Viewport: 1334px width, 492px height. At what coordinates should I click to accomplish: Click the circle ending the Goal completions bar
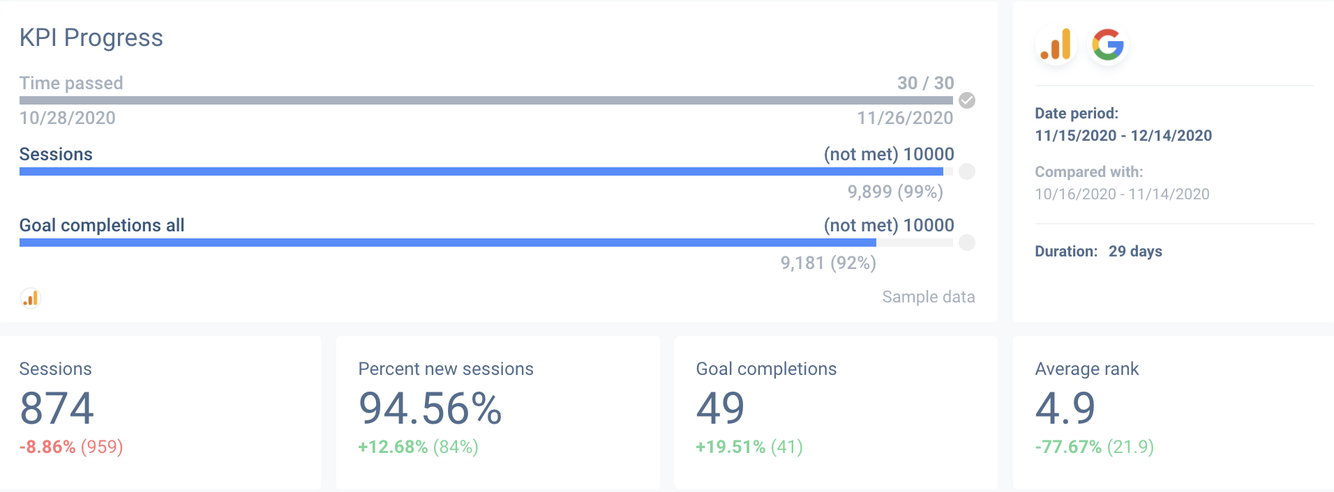[x=966, y=243]
